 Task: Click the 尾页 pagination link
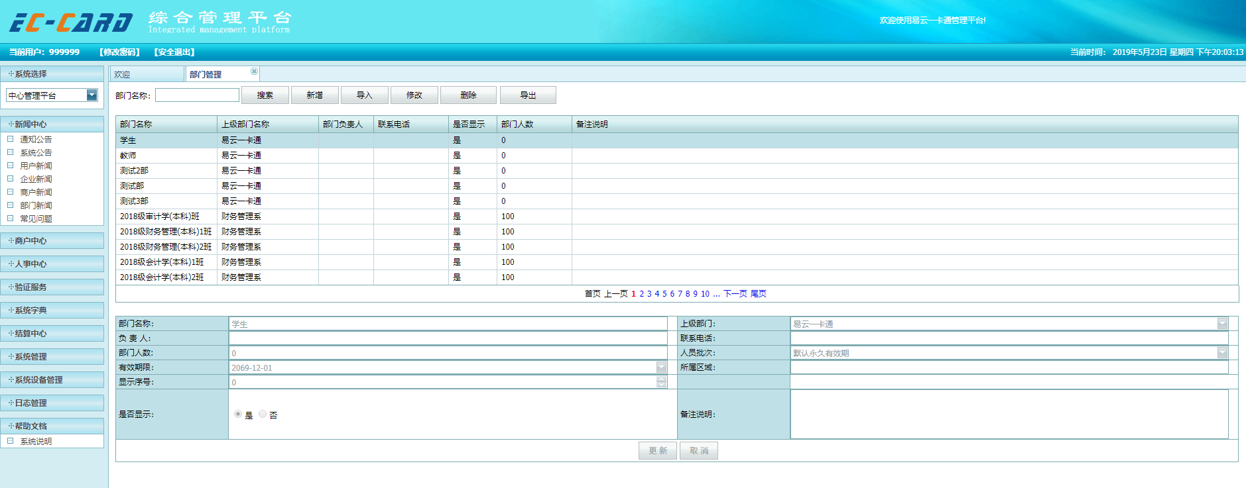click(759, 294)
